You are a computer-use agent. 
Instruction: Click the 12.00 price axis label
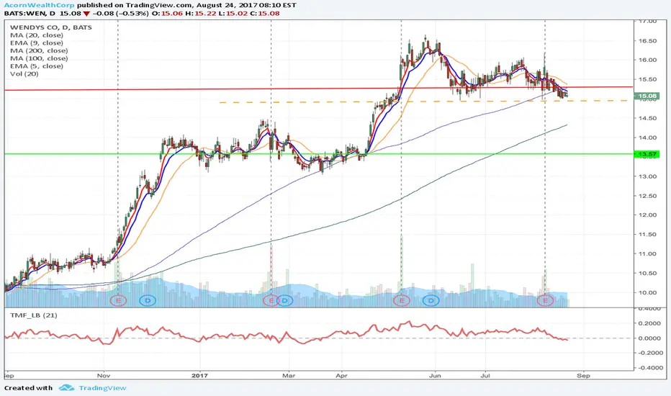pos(647,215)
